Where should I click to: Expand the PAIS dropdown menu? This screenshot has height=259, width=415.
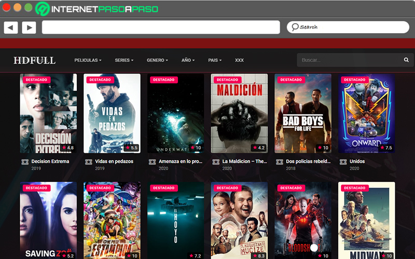(215, 60)
